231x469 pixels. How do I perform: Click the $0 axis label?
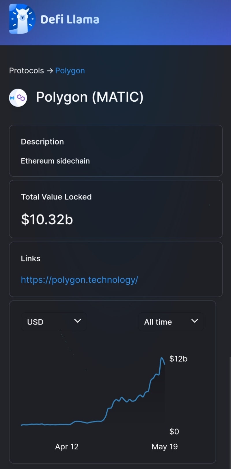click(174, 431)
